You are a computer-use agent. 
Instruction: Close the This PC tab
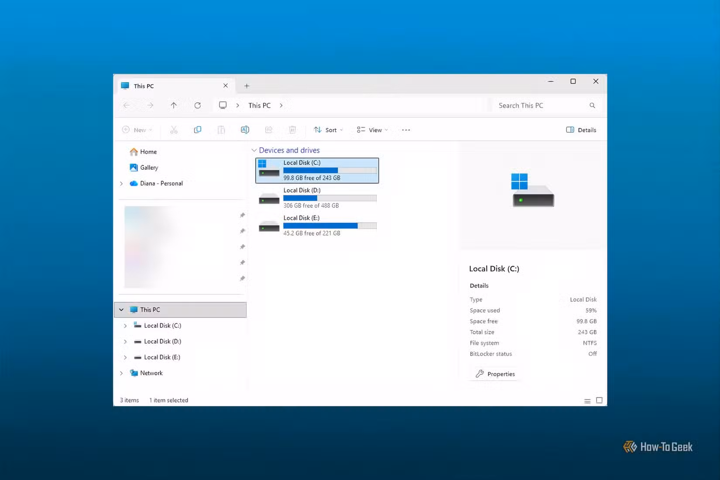[226, 86]
